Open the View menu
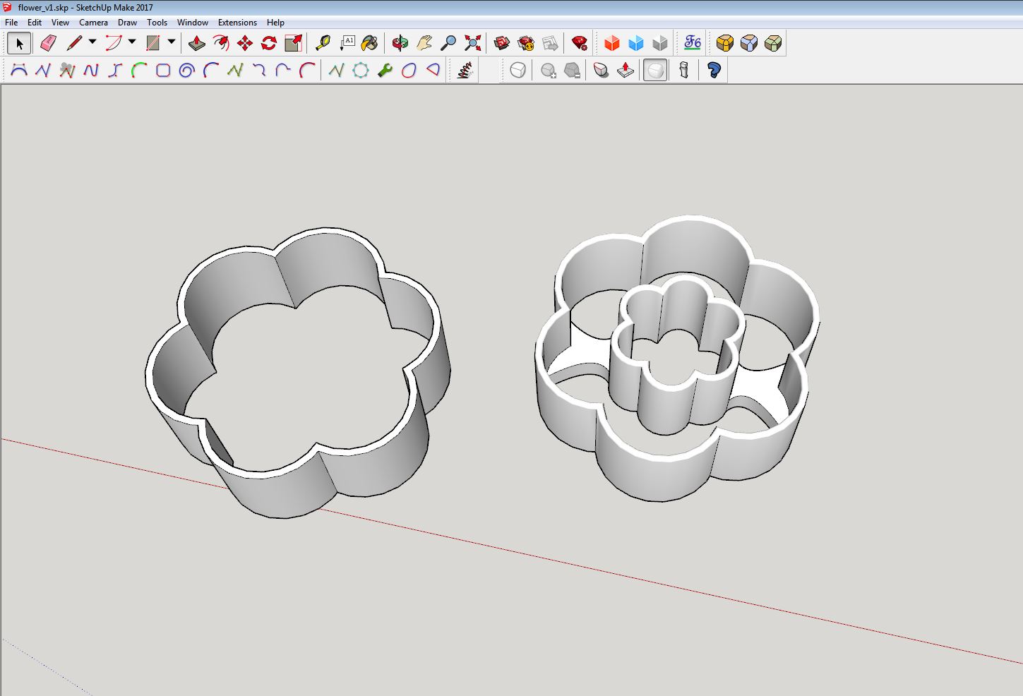The image size is (1023, 696). tap(60, 23)
